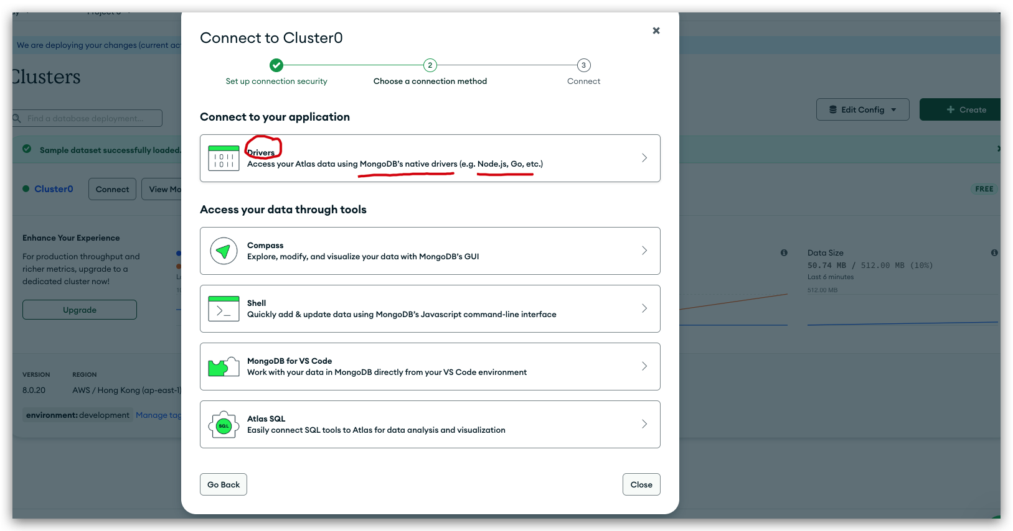Image resolution: width=1013 pixels, height=531 pixels.
Task: Open the Cluster0 cluster link
Action: [54, 189]
